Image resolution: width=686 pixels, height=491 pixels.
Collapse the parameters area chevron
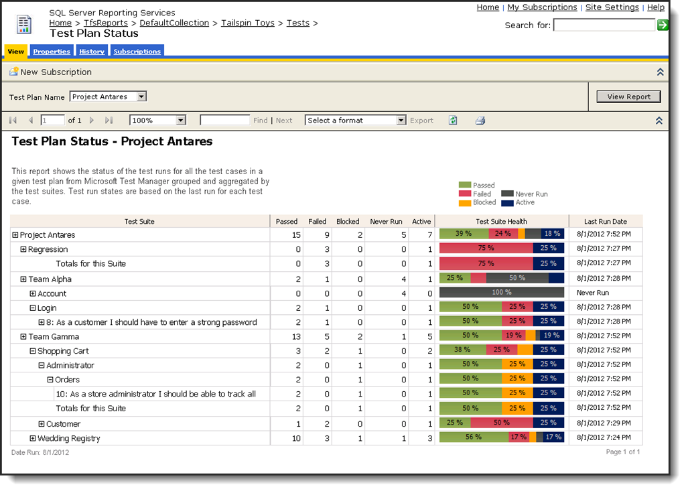click(x=660, y=72)
